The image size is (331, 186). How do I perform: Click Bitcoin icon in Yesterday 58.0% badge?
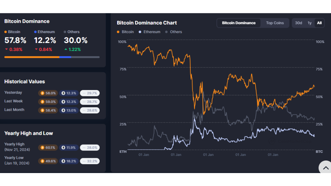click(x=42, y=93)
